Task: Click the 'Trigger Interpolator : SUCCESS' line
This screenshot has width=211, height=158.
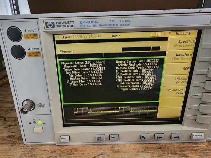Action: (x=84, y=69)
